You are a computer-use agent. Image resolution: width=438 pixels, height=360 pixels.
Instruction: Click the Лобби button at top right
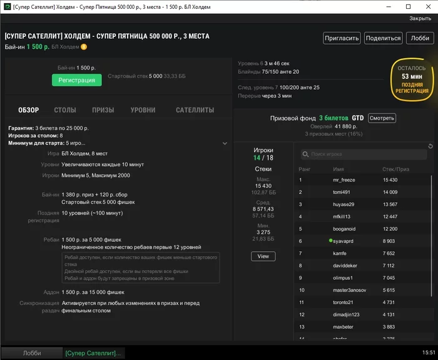click(420, 38)
